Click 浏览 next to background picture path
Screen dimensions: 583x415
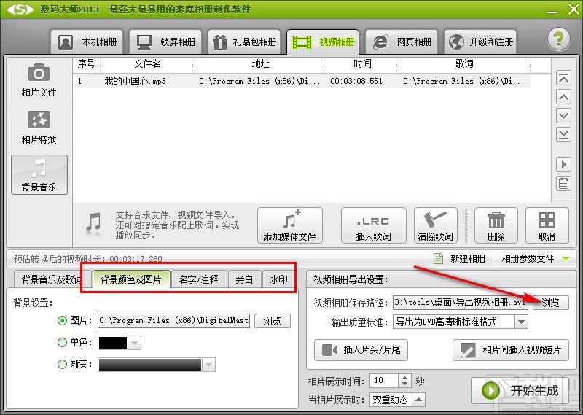point(272,321)
